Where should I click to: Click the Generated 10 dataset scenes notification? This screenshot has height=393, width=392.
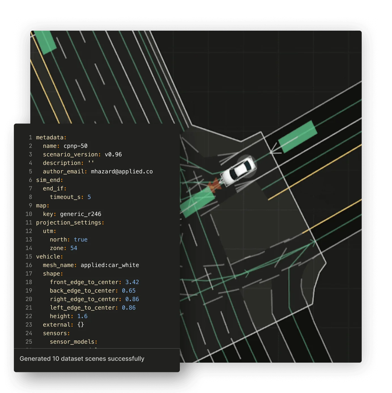pos(82,359)
